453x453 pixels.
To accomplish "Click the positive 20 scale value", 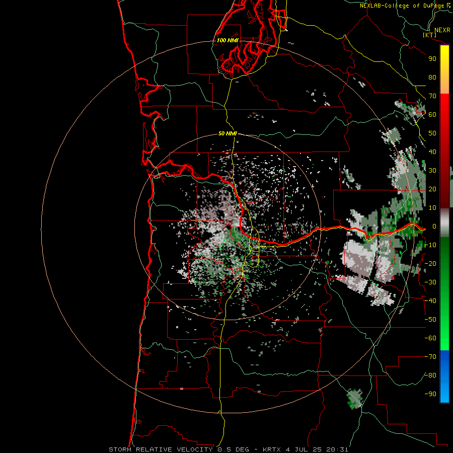I will tap(432, 189).
